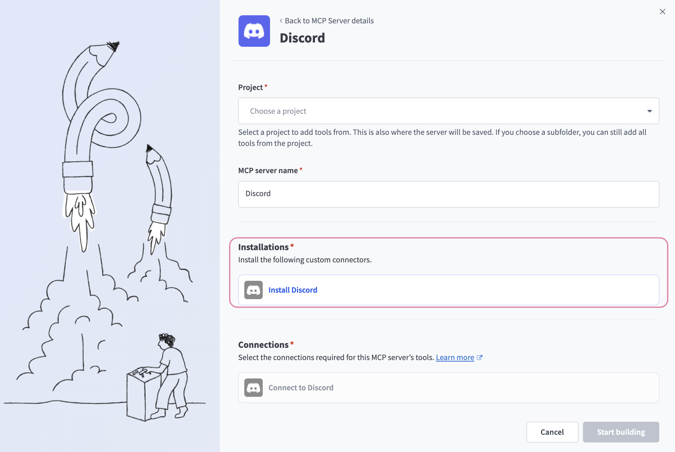Click the Connections section heading

point(263,345)
